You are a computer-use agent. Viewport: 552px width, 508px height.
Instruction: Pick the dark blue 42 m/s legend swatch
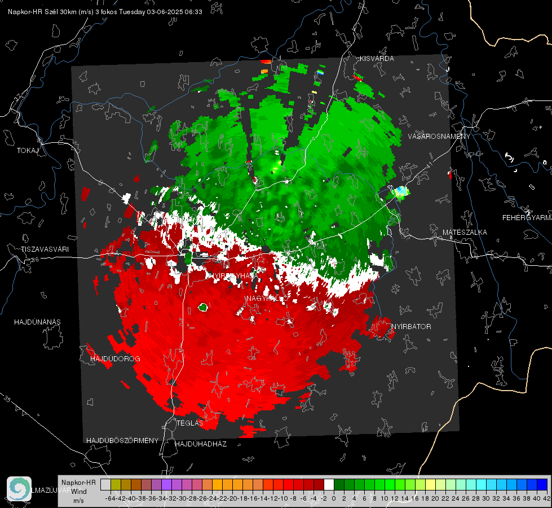pyautogui.click(x=542, y=484)
